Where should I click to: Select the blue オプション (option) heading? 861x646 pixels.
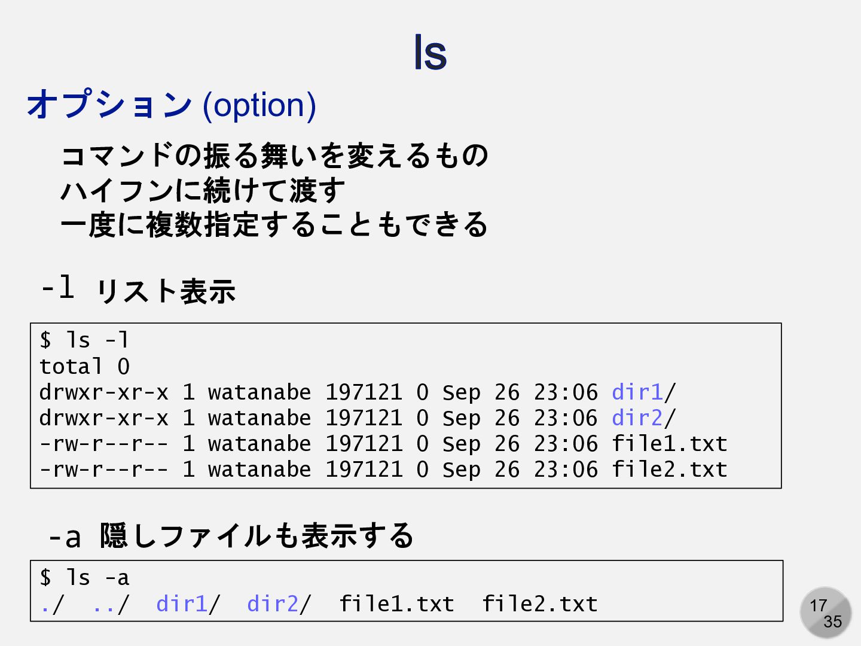pos(171,105)
